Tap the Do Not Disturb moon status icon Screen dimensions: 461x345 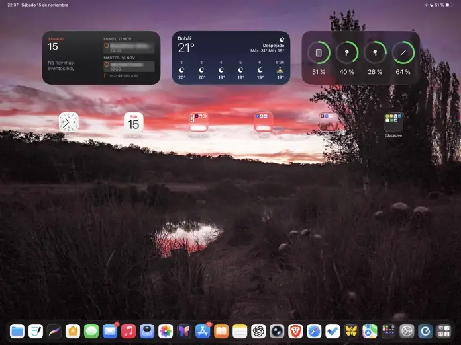[x=432, y=5]
